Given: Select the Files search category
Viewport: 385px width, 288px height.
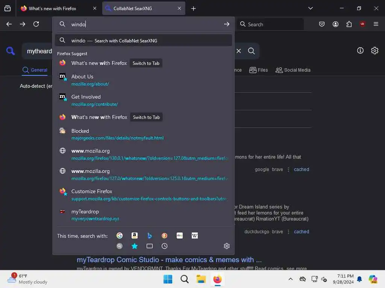Looking at the screenshot, I should (259, 70).
